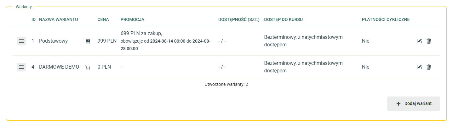
Task: Delete the Podstawowy variant with the trash icon
Action: [429, 41]
